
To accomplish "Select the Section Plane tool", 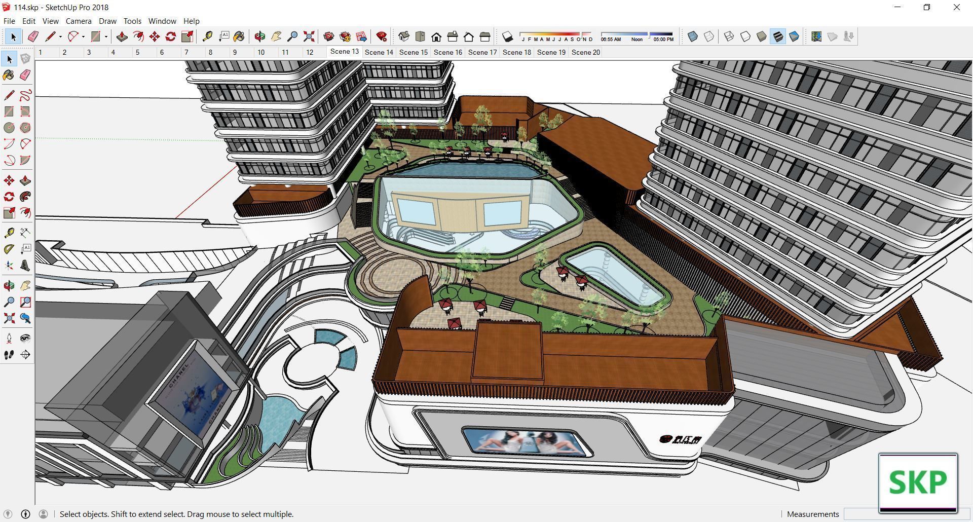I will point(25,355).
